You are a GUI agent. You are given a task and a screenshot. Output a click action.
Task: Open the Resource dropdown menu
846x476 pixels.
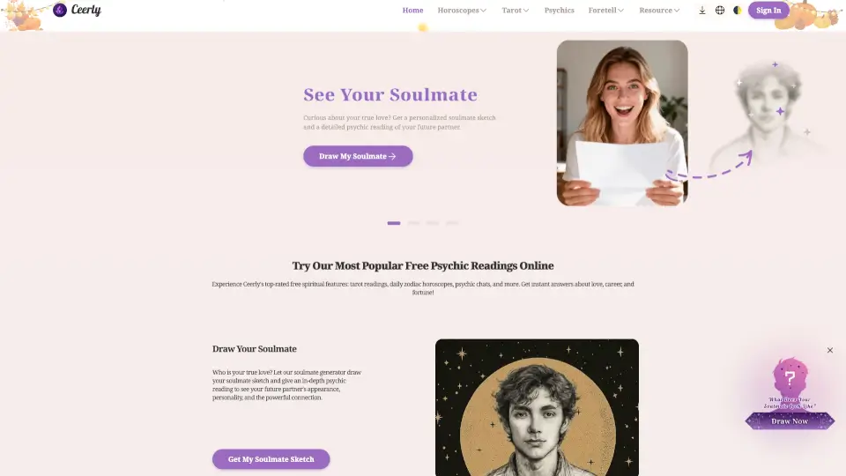tap(659, 11)
